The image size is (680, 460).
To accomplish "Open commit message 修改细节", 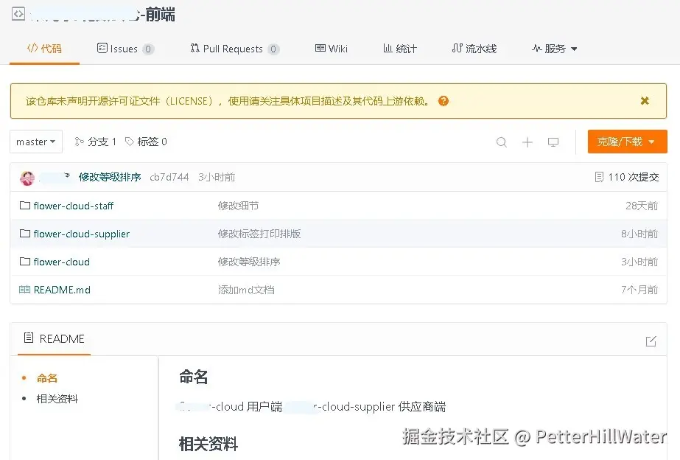I will pos(238,206).
